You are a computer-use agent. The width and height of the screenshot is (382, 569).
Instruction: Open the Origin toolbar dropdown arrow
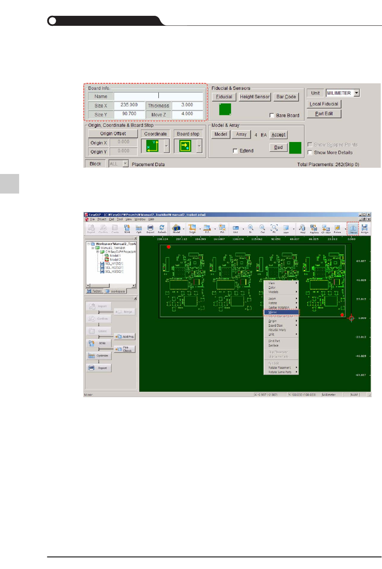point(200,229)
